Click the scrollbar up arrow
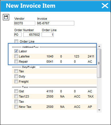Screen dimensions: 111x125 coord(99,47)
